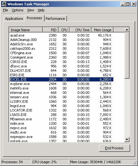The image size is (138, 166).
Task: Sort by the CPU Time column header
Action: click(x=80, y=30)
